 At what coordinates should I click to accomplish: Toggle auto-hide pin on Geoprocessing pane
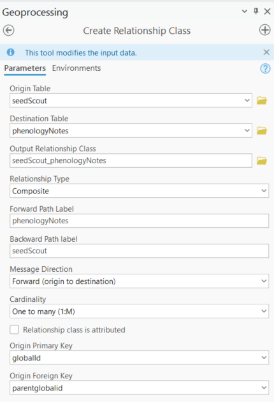(x=256, y=11)
